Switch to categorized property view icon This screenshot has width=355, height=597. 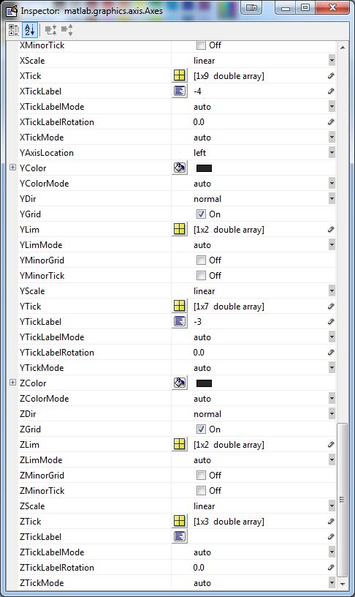pyautogui.click(x=14, y=30)
